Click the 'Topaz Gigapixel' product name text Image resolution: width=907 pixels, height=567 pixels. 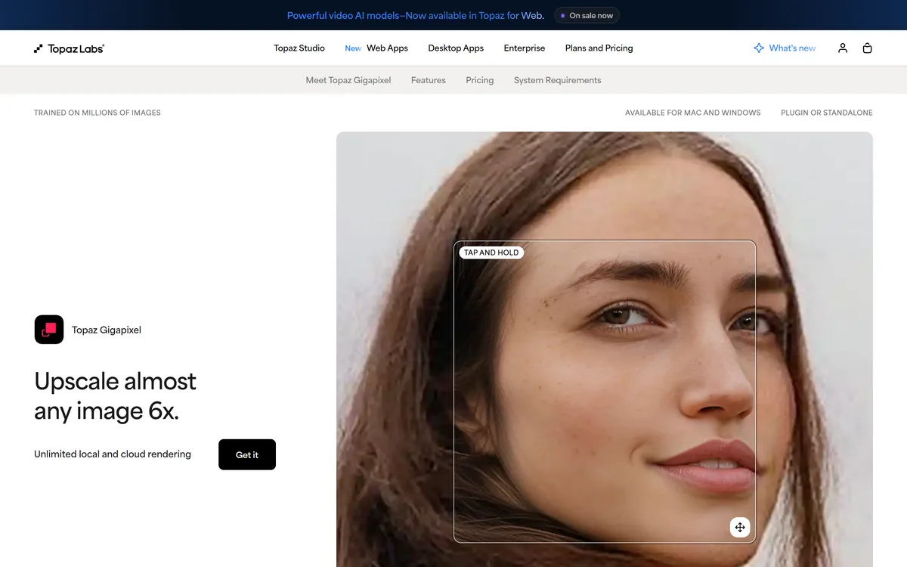(107, 330)
